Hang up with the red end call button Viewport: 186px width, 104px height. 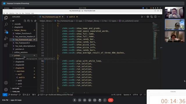click(110, 100)
